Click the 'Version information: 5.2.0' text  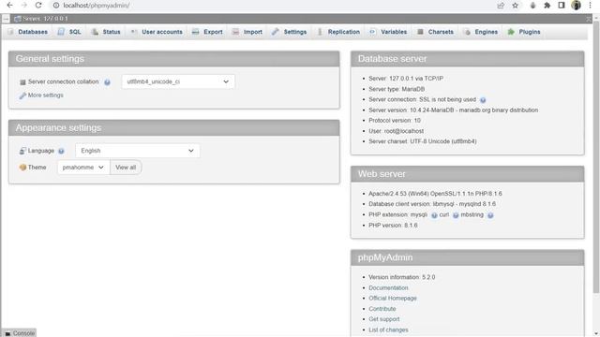(x=402, y=277)
